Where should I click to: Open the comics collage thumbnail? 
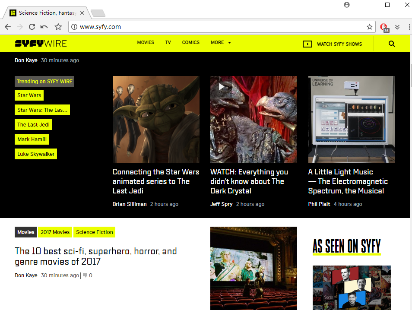[x=352, y=288]
